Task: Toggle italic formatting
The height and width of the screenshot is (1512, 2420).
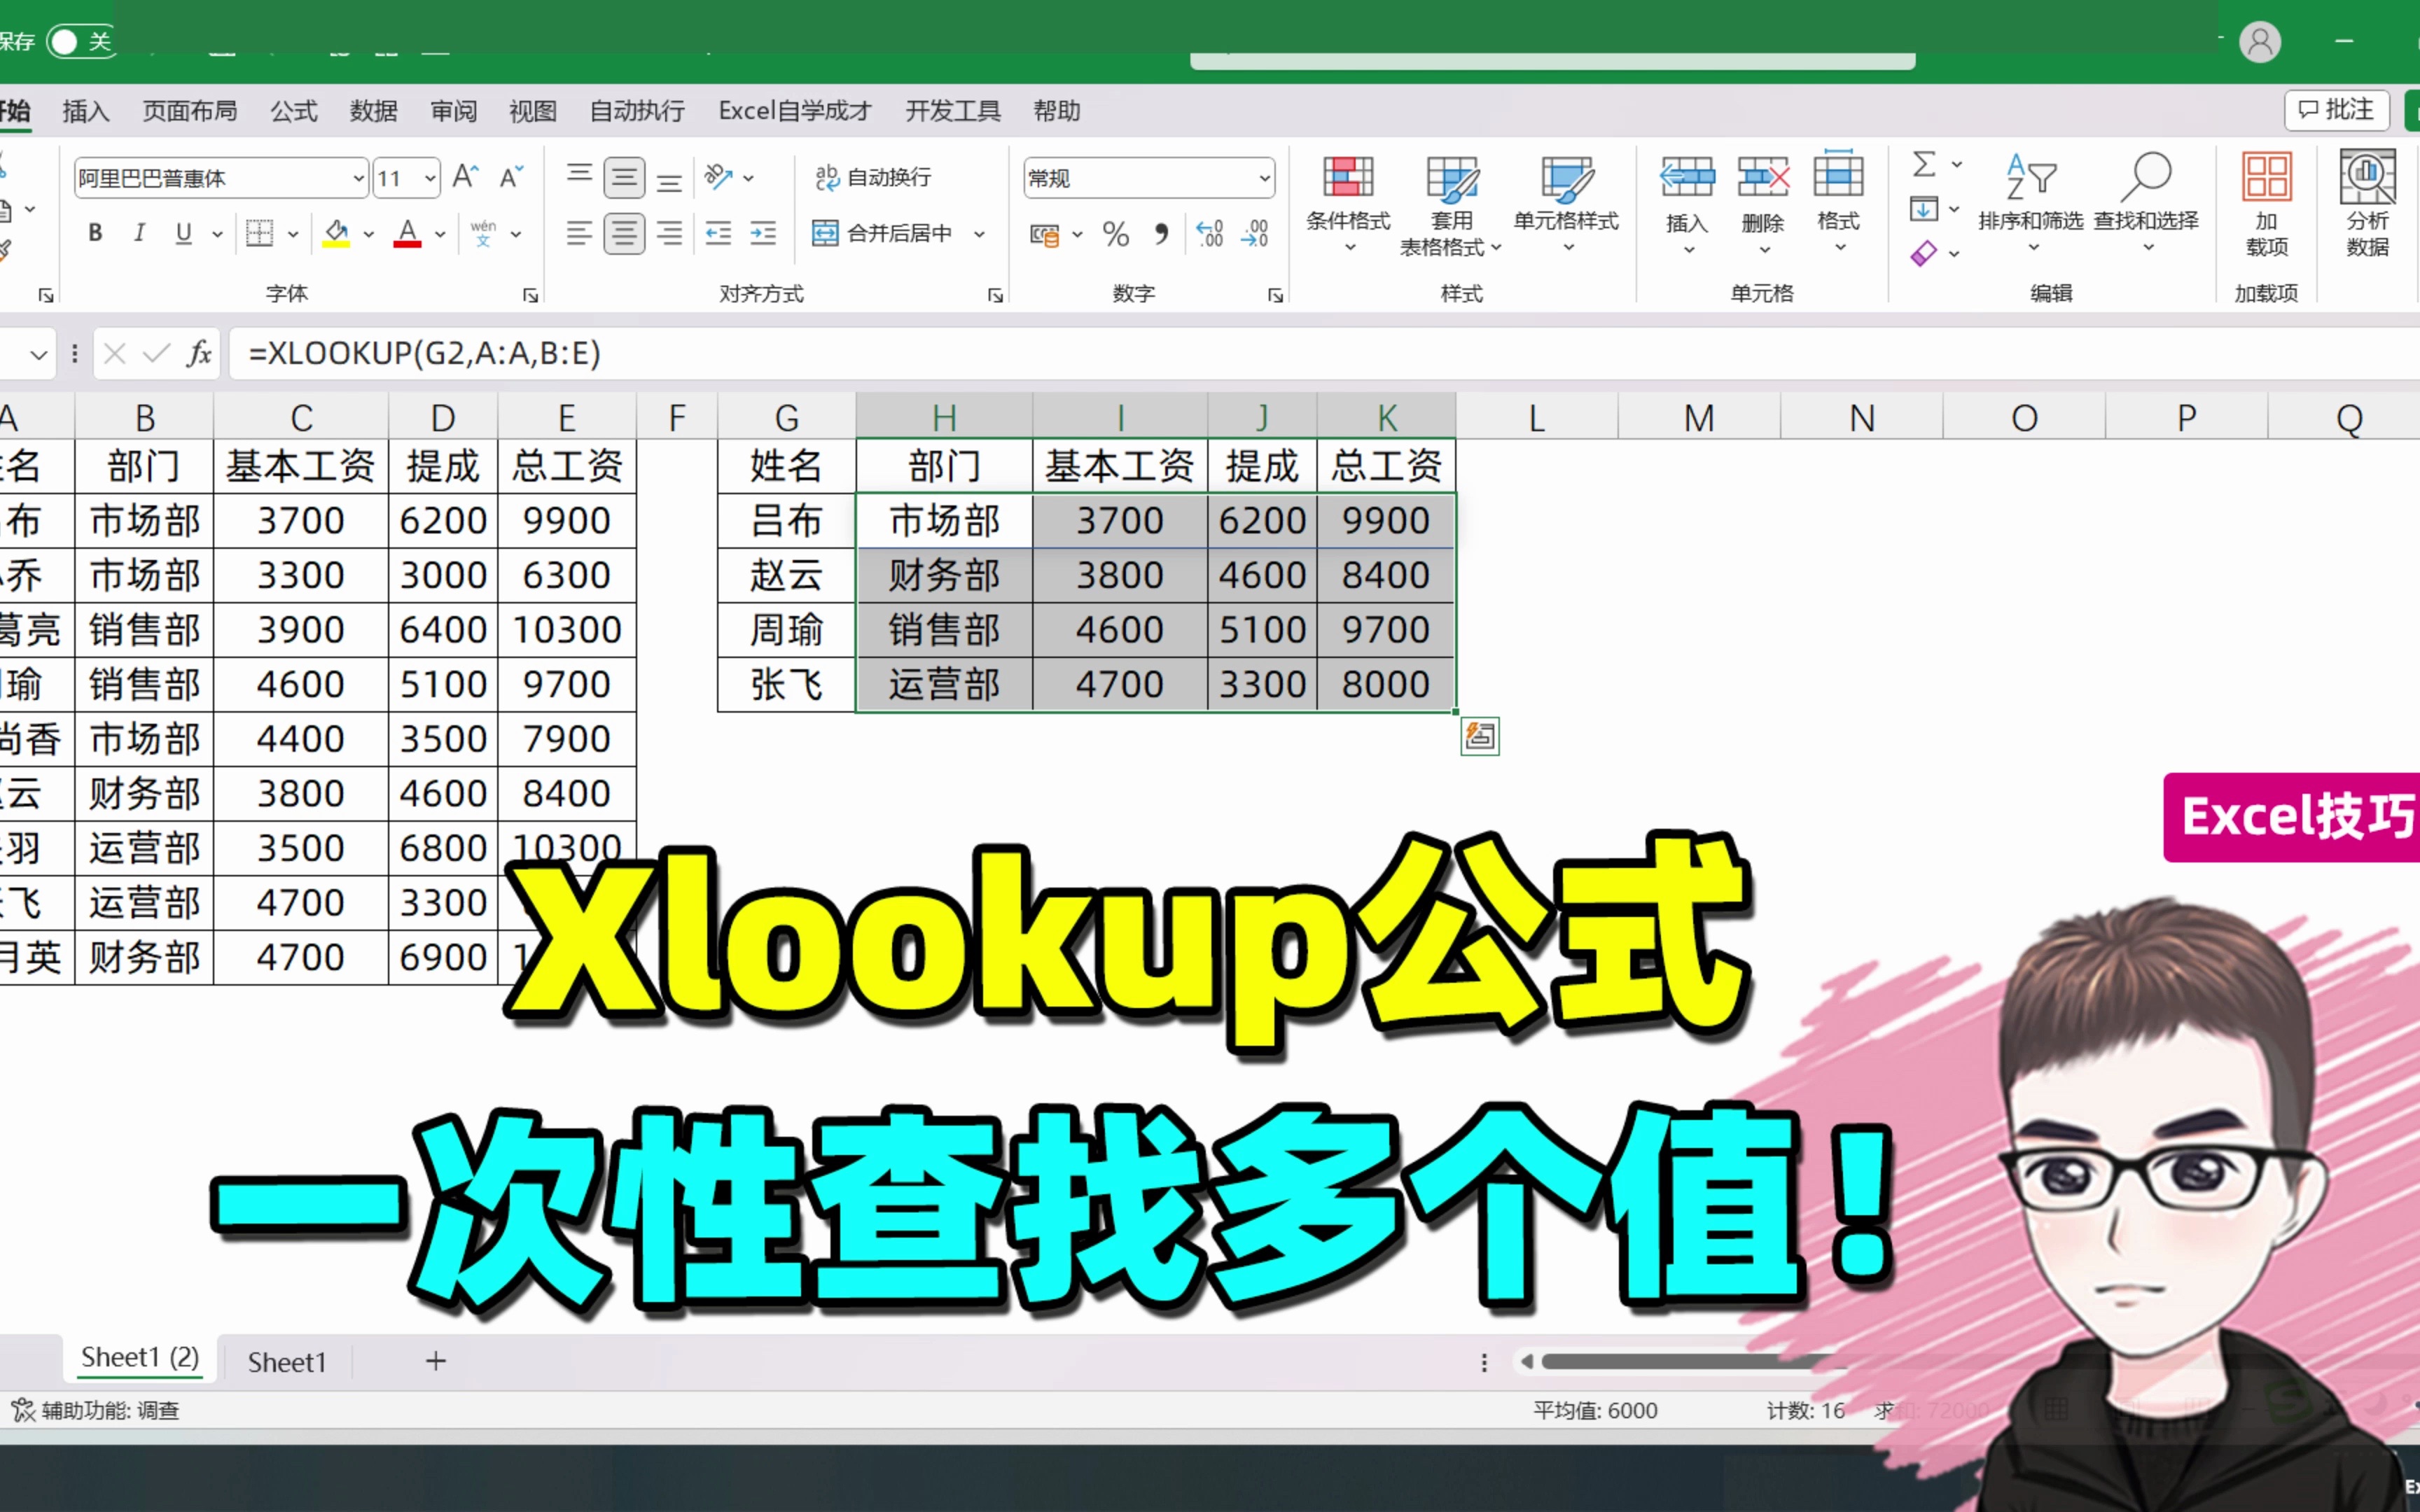Action: pos(139,233)
